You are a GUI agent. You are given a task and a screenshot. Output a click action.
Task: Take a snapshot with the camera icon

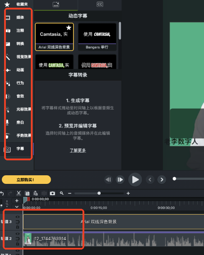[x=53, y=193]
